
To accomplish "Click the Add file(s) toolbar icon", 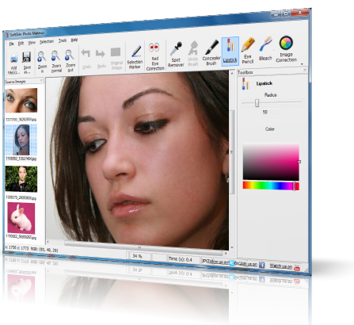I will [13, 59].
